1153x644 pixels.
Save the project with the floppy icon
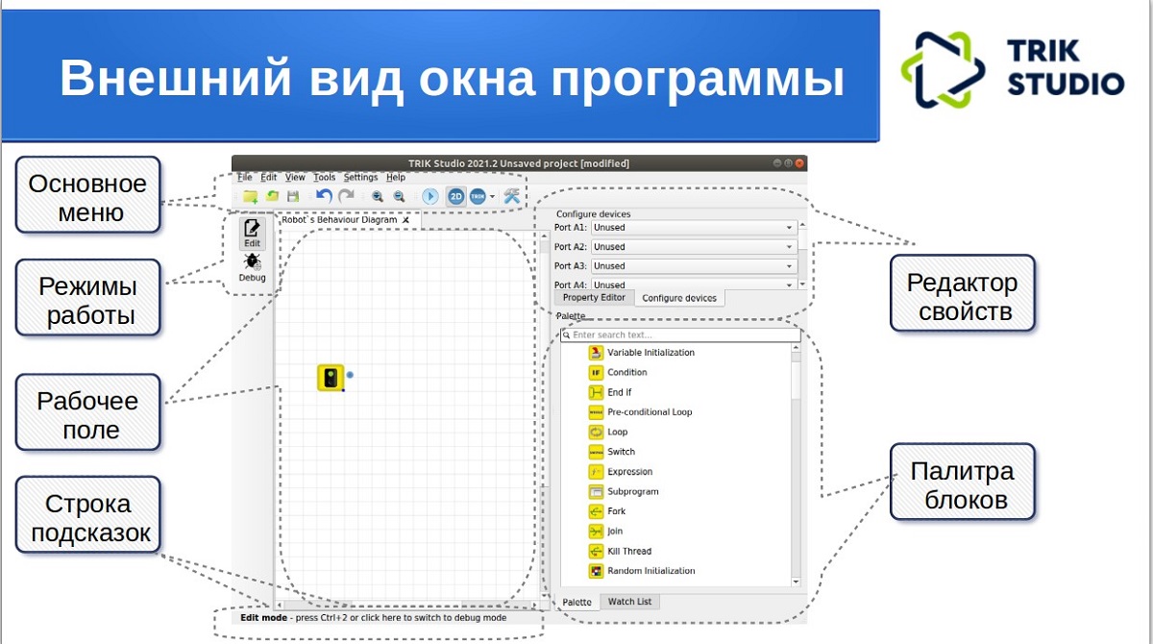[x=293, y=196]
